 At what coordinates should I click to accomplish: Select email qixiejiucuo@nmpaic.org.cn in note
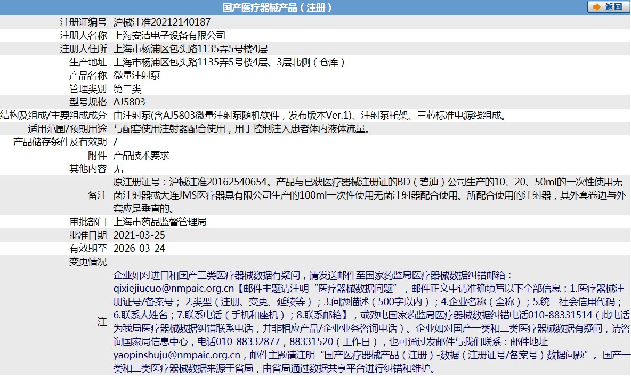point(173,288)
